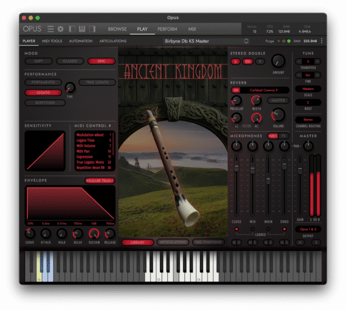The width and height of the screenshot is (346, 310).
Task: Select the EPIC mood
Action: click(x=101, y=61)
